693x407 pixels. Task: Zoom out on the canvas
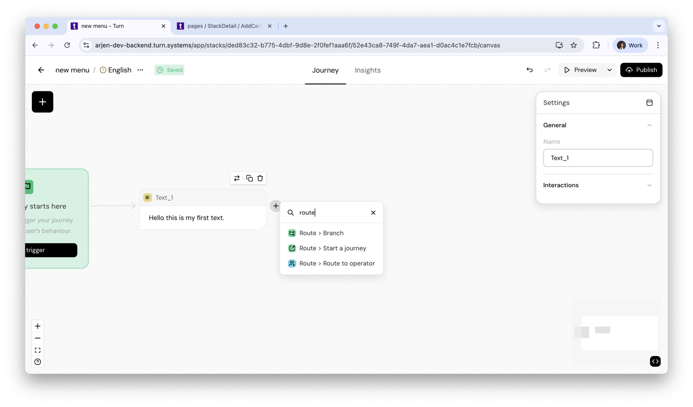(37, 338)
